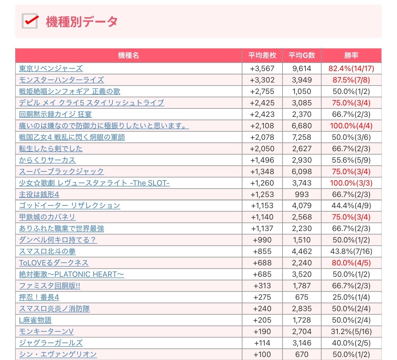Select the 40.0%(2/5) win rate cell
397x360 pixels.
pos(352,343)
